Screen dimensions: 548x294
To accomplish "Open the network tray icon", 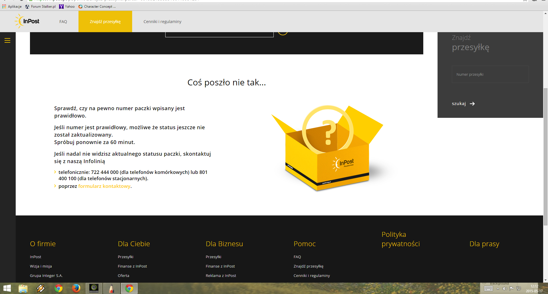I will tap(519, 289).
